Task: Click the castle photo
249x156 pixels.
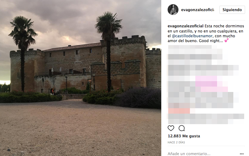Action: coord(80,78)
